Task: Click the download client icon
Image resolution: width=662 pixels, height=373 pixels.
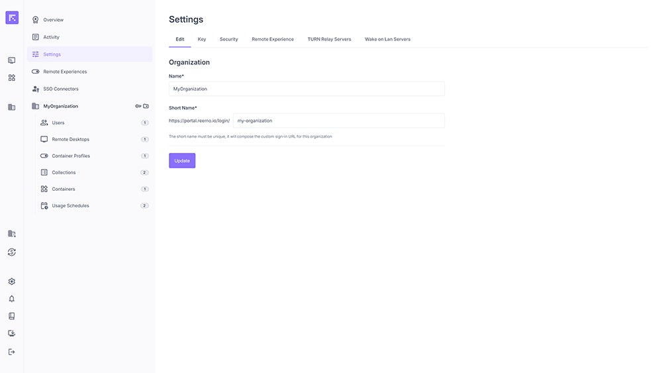Action: (11, 333)
